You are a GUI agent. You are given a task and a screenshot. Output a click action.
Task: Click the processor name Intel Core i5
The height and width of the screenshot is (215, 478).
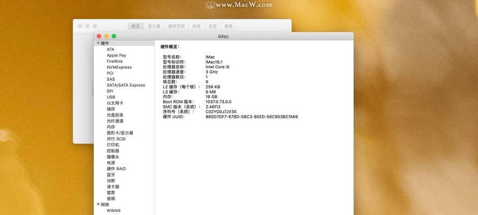click(217, 67)
